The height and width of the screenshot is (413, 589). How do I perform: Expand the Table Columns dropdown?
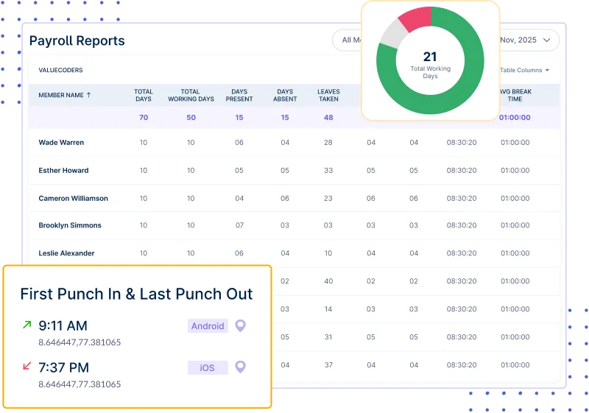(525, 70)
